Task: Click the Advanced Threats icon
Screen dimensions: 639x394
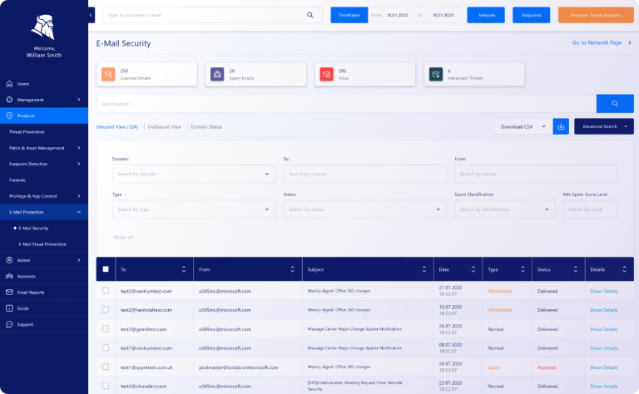Action: (434, 75)
